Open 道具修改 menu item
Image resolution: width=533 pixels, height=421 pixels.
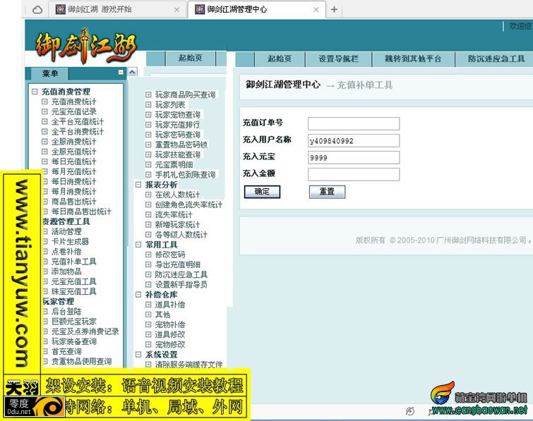click(x=170, y=335)
